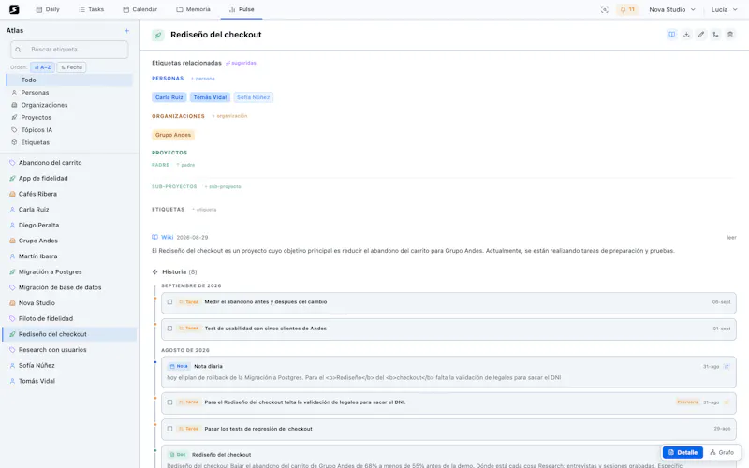Open the Nova Studio workspace dropdown

click(x=672, y=9)
